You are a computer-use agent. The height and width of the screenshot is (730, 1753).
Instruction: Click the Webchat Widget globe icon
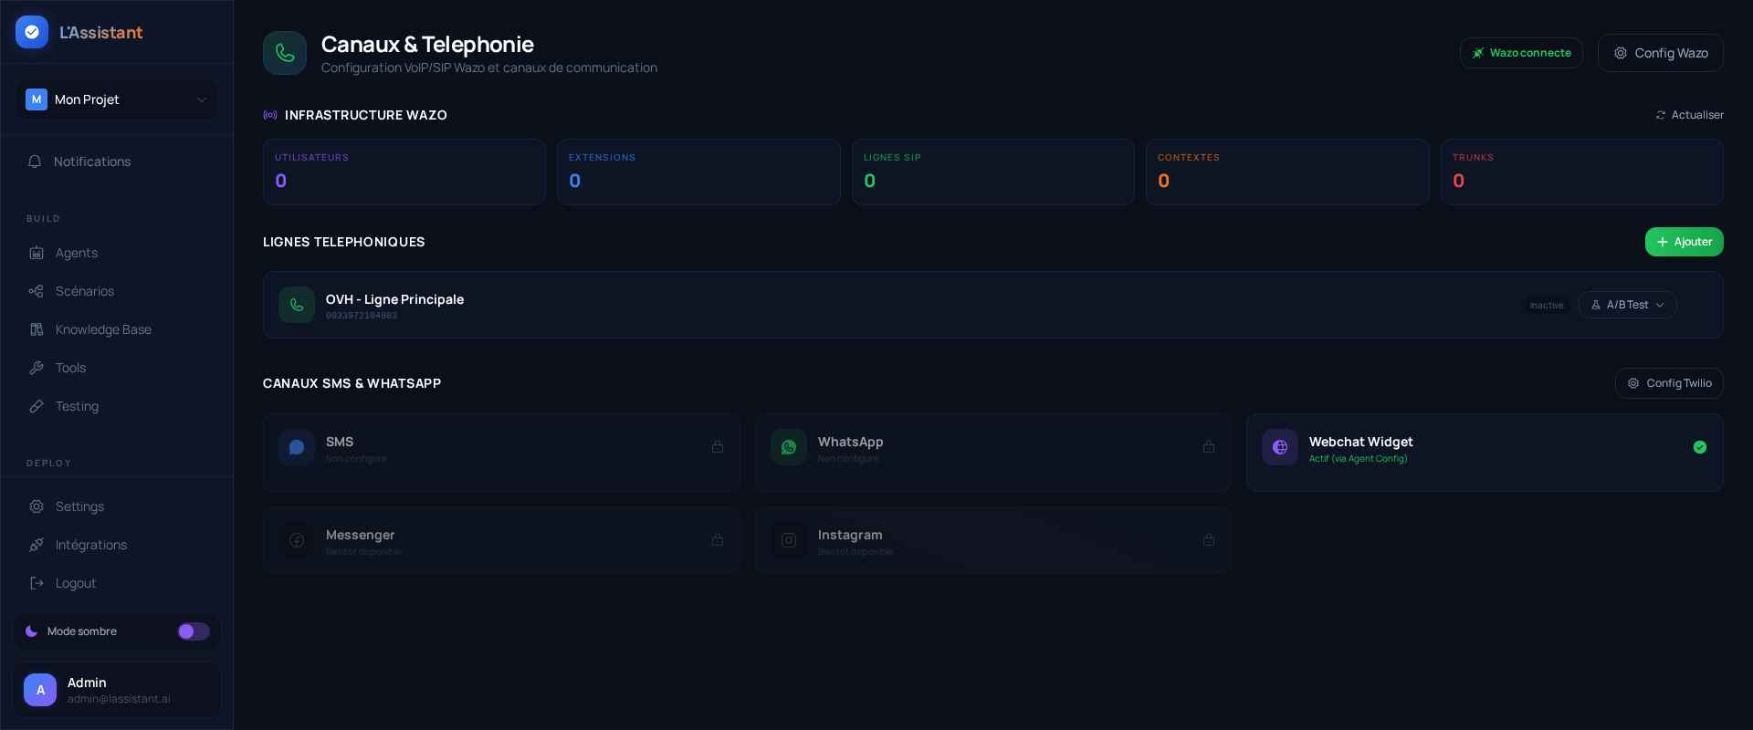[1280, 447]
